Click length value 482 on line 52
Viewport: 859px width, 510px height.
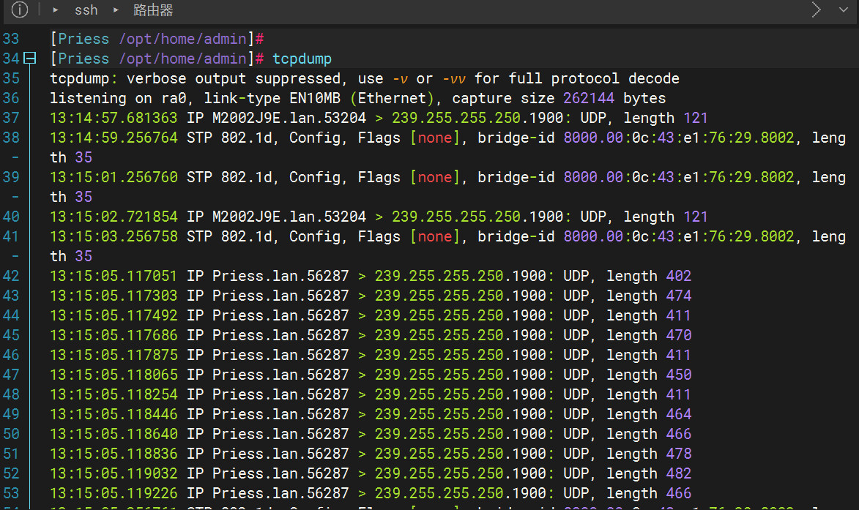(x=678, y=473)
